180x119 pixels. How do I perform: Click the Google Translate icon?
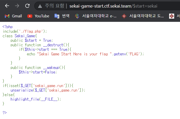pyautogui.click(x=57, y=16)
